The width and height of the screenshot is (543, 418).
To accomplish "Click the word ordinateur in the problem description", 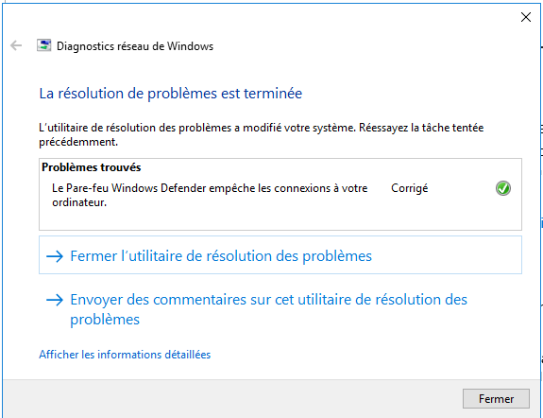I will [78, 202].
